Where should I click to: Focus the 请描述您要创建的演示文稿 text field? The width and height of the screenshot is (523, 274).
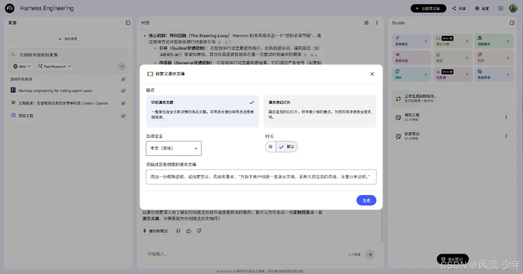click(x=261, y=177)
